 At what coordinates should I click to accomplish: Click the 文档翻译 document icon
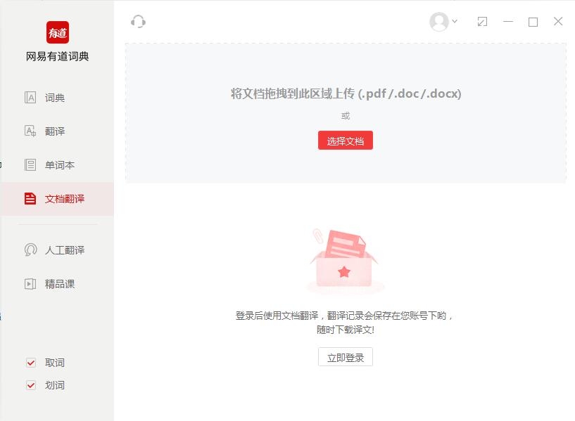(x=30, y=198)
